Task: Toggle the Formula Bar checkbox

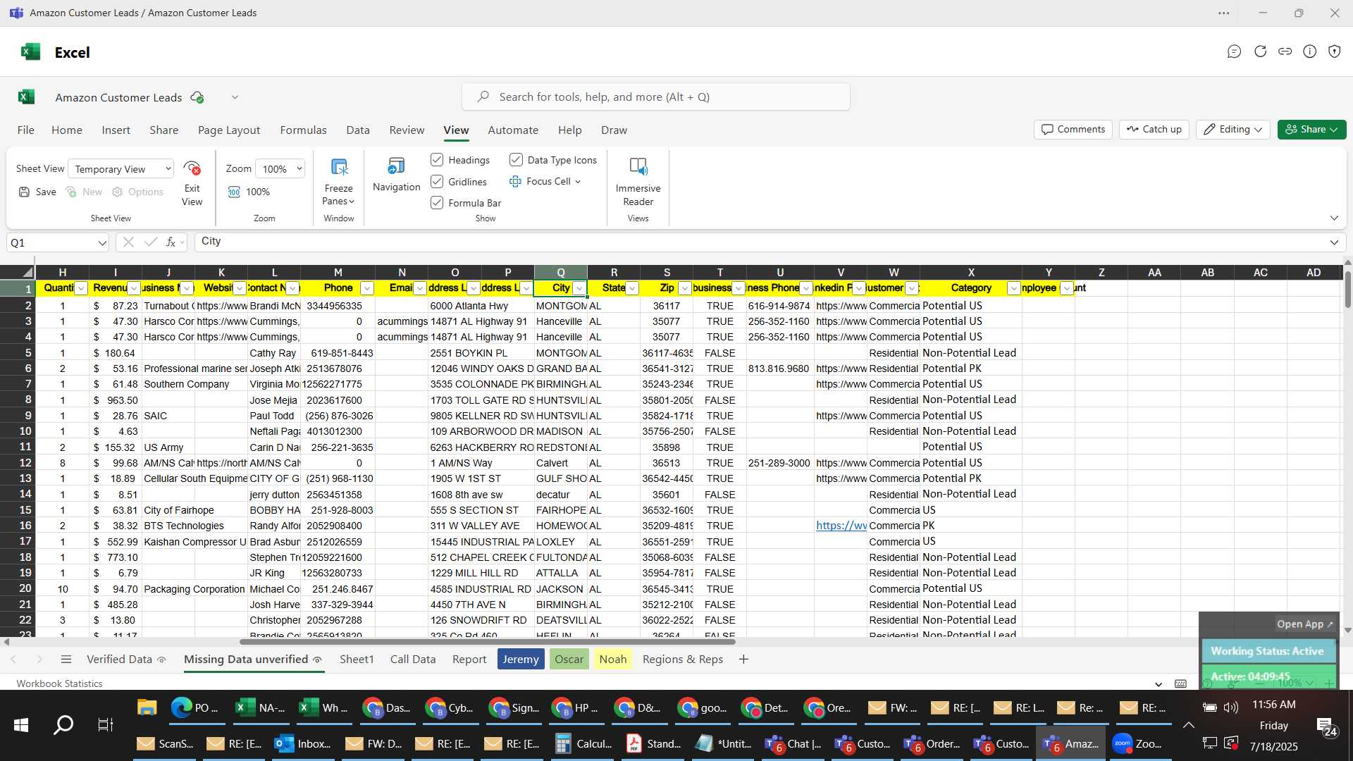Action: tap(437, 203)
